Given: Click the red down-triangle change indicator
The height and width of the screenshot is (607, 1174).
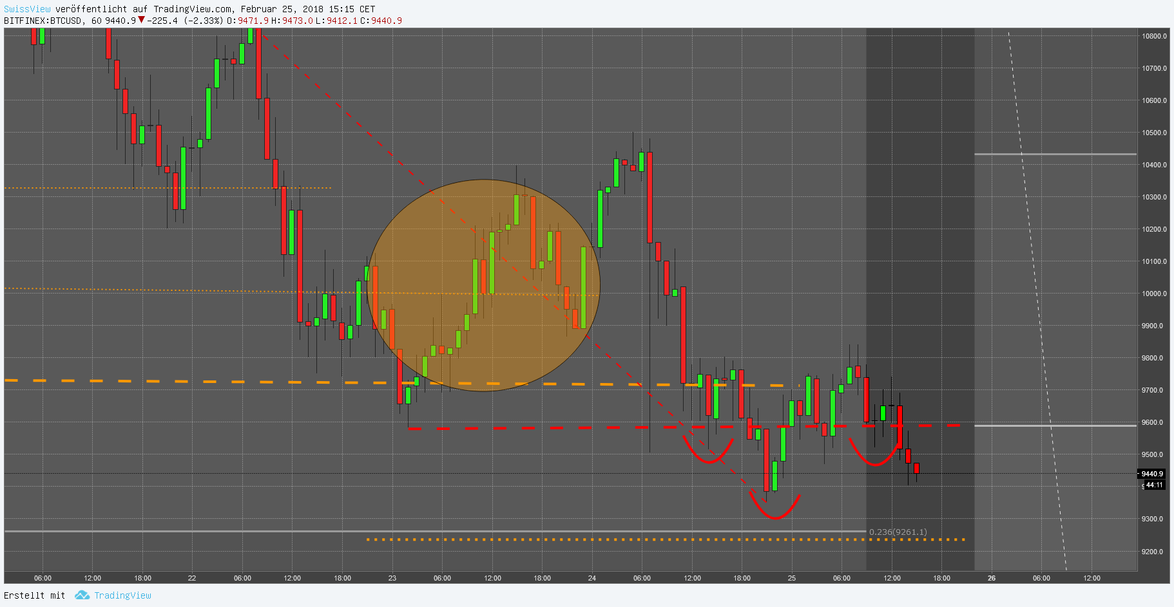Looking at the screenshot, I should (x=141, y=20).
